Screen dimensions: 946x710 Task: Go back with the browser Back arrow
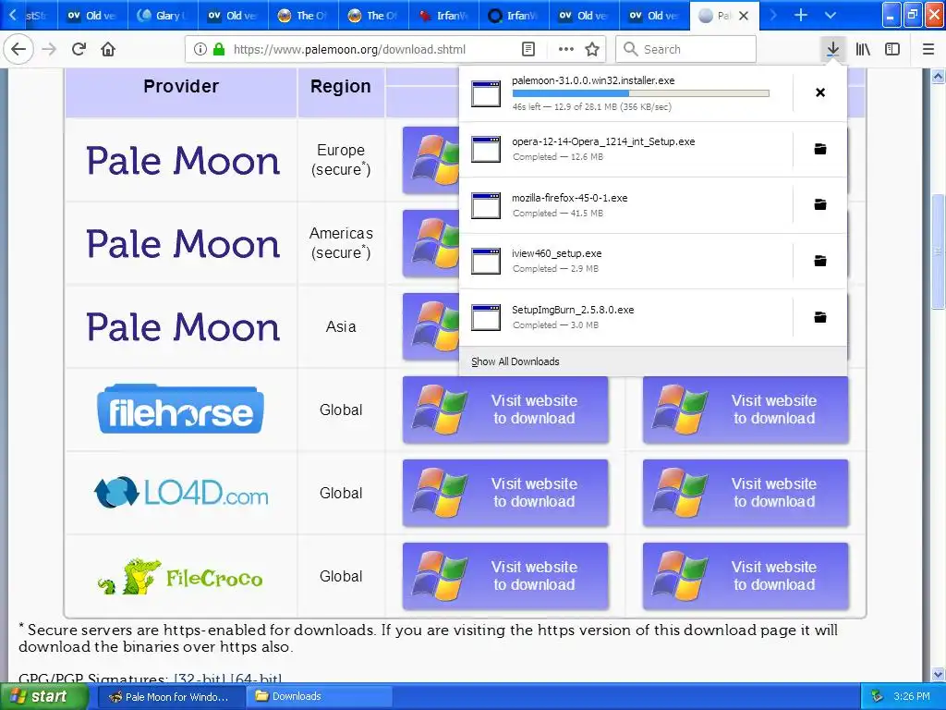coord(18,49)
